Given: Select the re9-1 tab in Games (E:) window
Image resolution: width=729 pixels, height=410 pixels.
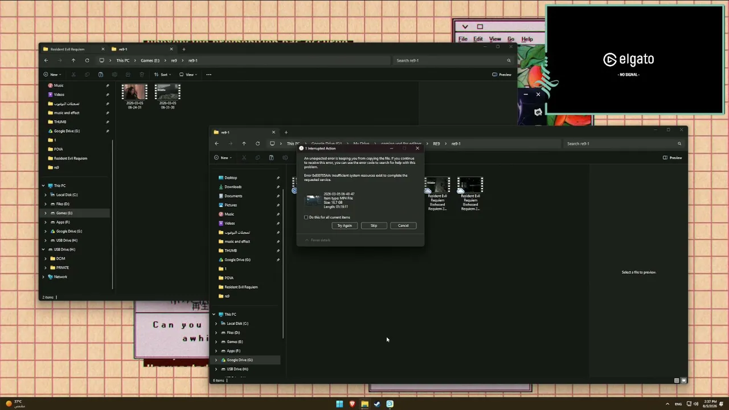Looking at the screenshot, I should [x=142, y=49].
